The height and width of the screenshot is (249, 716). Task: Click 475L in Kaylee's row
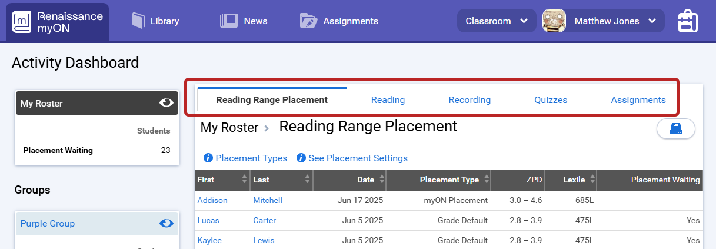584,240
